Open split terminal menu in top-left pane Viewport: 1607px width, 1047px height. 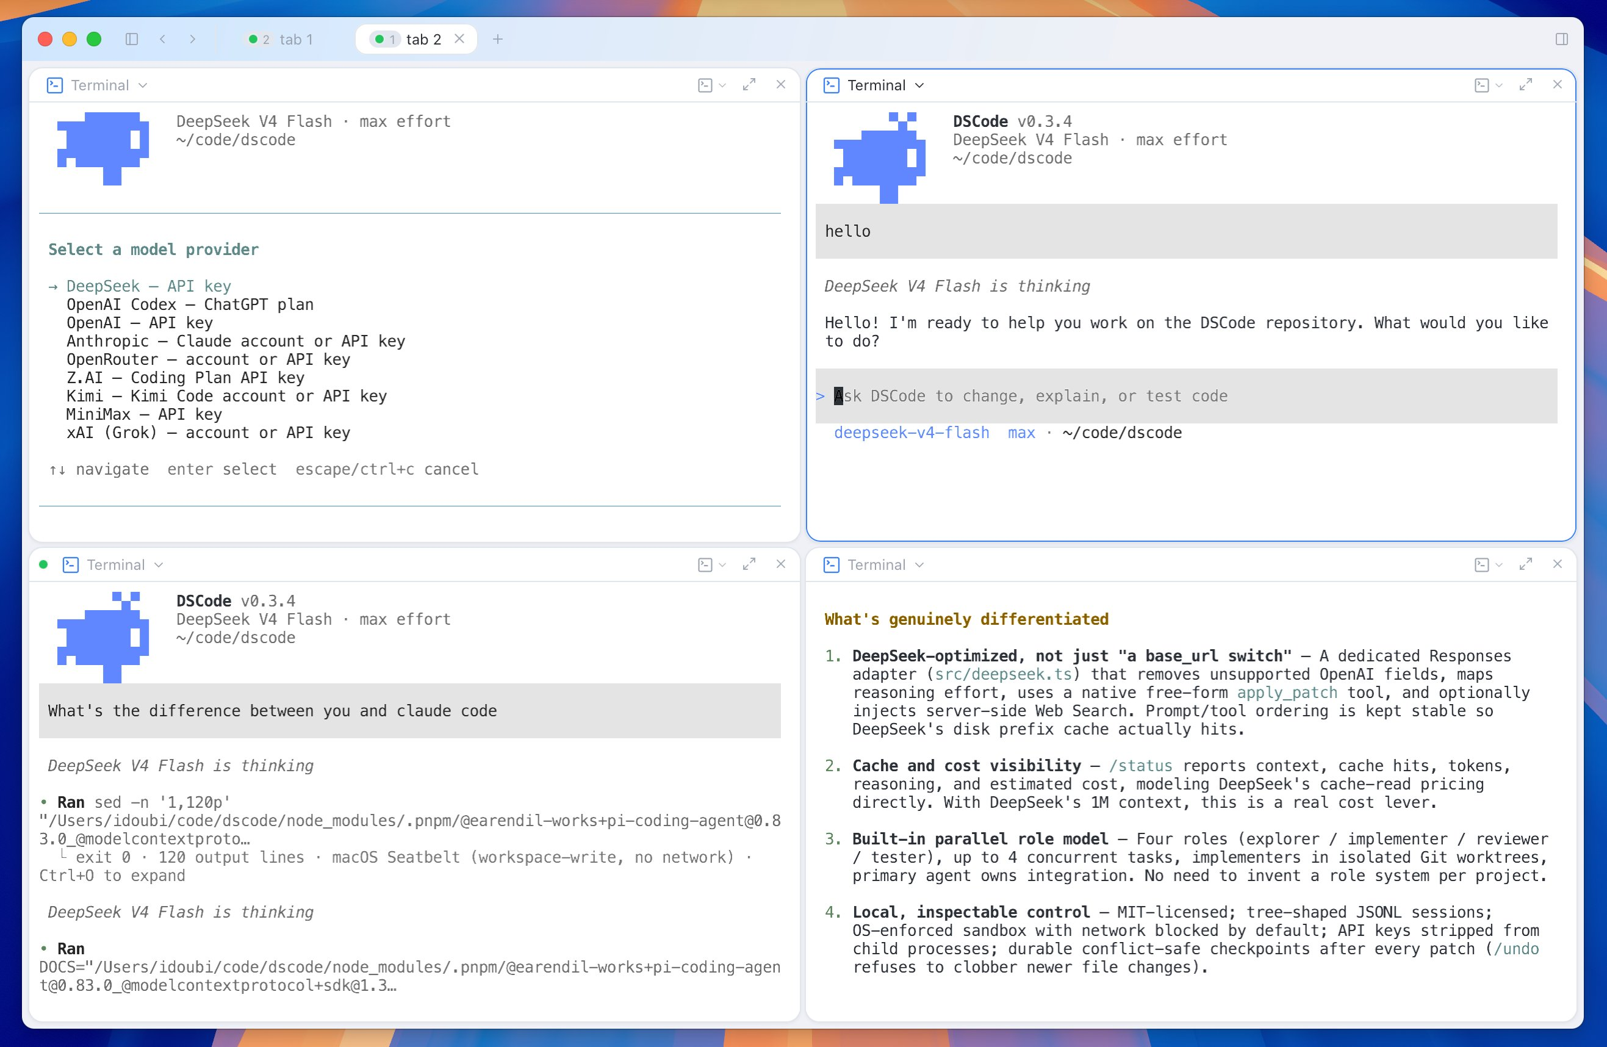[x=711, y=85]
